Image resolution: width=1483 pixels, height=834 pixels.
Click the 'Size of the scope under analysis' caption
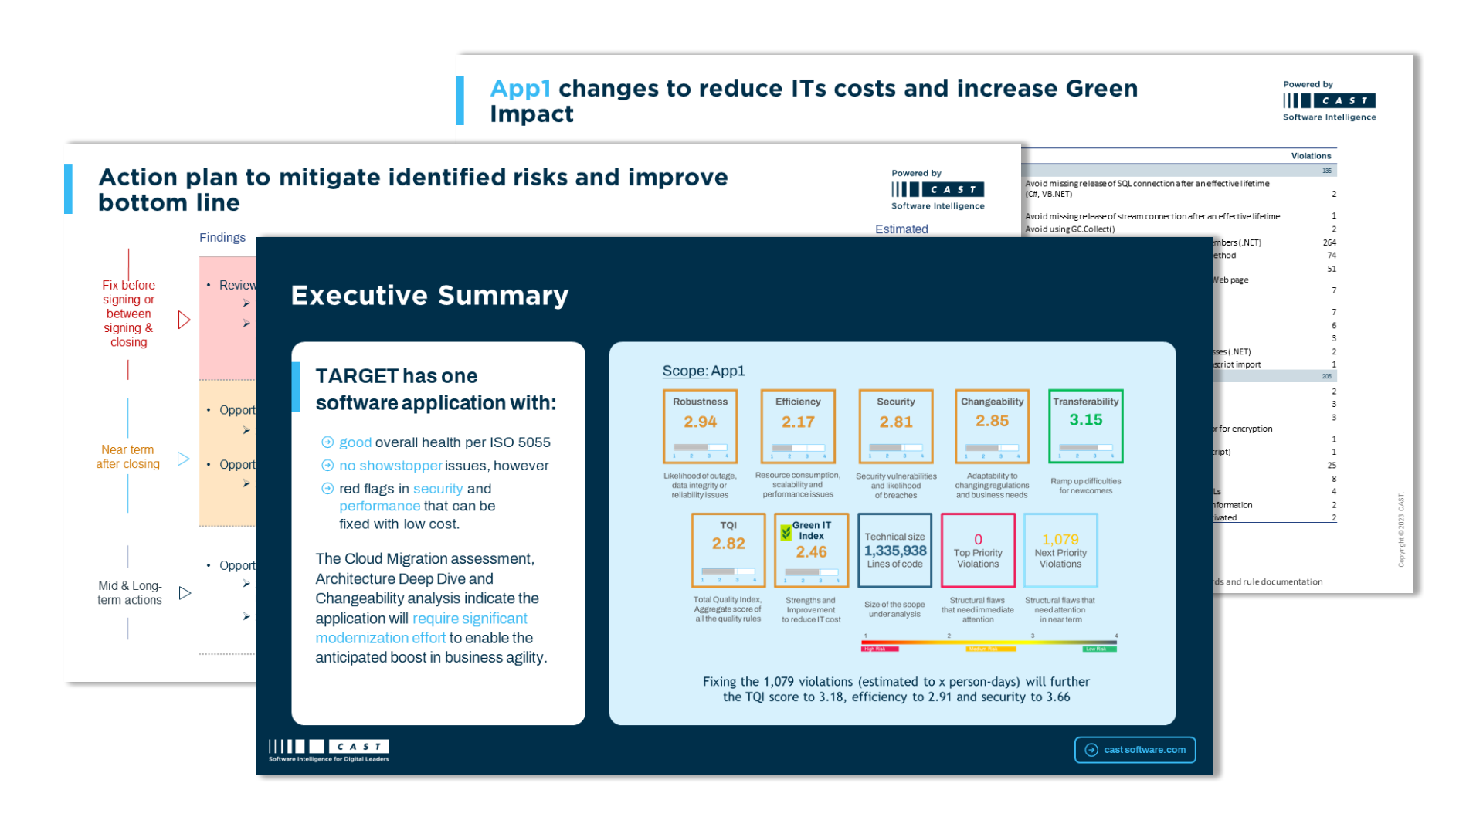pos(894,610)
